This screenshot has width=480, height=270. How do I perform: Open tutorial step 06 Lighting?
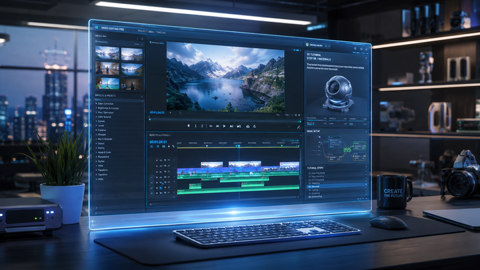(x=337, y=190)
